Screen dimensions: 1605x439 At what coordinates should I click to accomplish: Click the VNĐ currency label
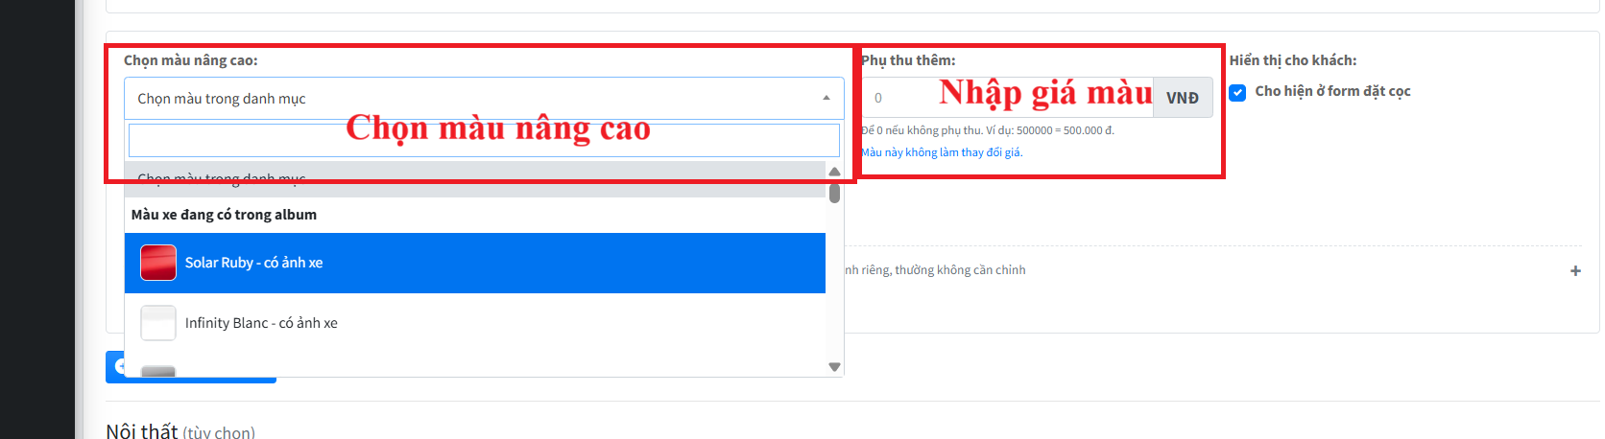[1183, 98]
